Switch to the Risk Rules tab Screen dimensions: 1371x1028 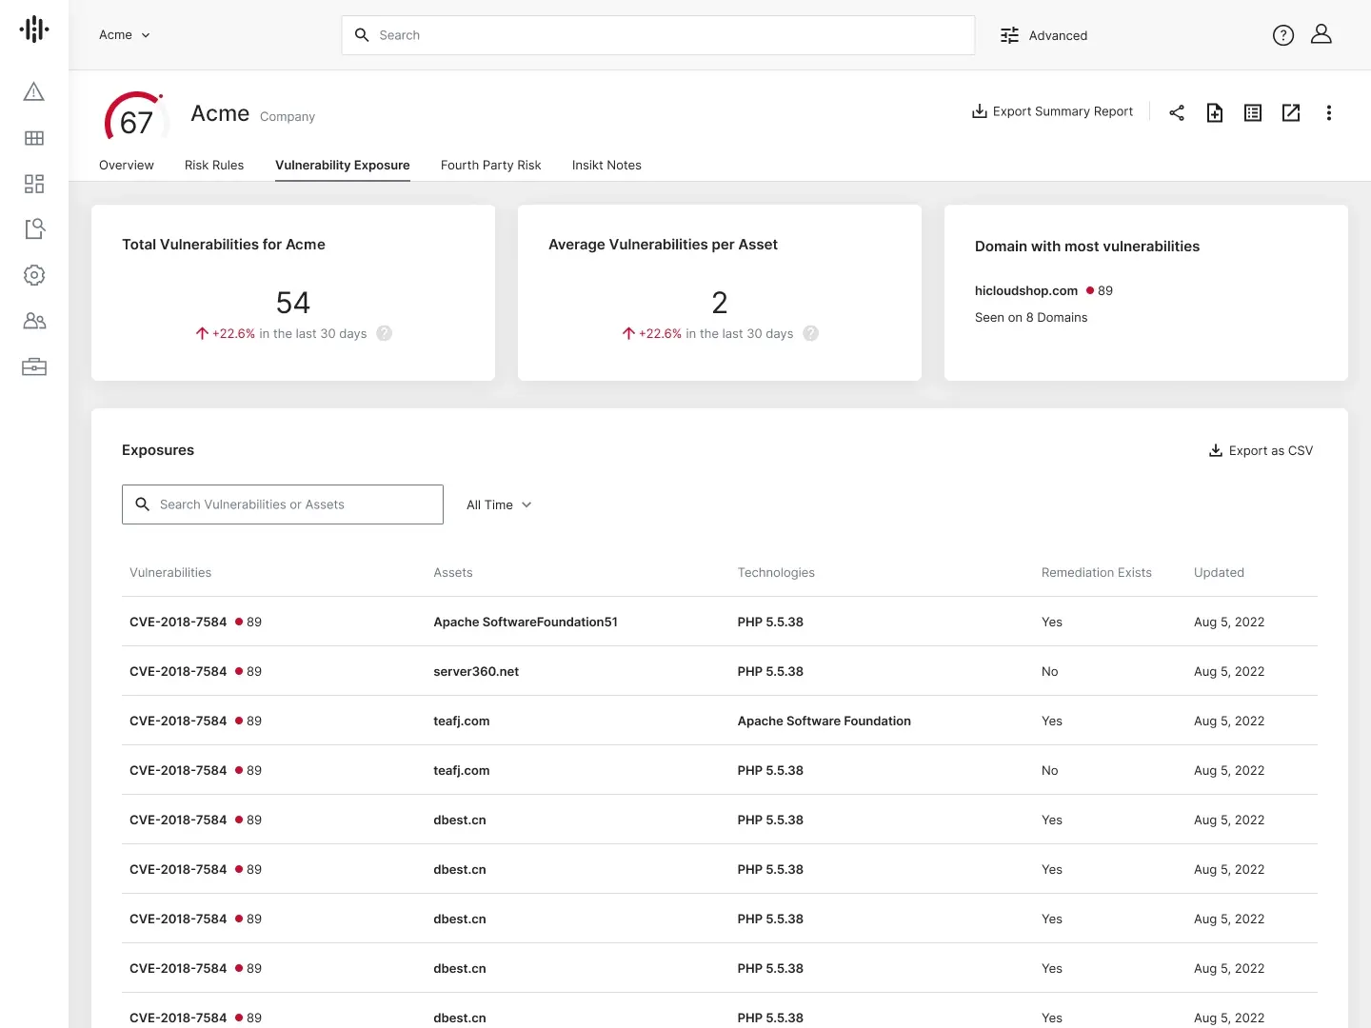coord(214,165)
